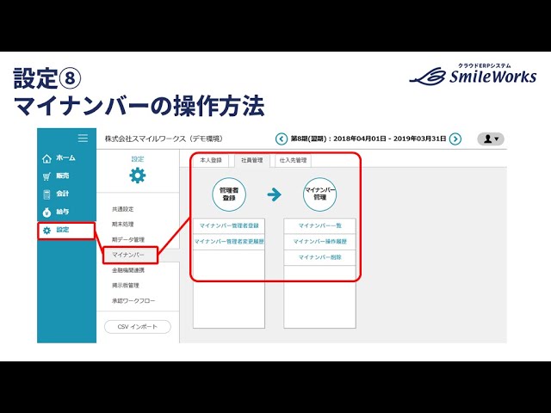The height and width of the screenshot is (413, 551).
Task: Open 共通設定 in settings menu
Action: click(x=122, y=209)
